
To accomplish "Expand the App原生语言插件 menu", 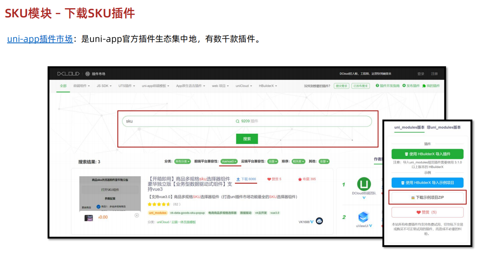I will 190,86.
